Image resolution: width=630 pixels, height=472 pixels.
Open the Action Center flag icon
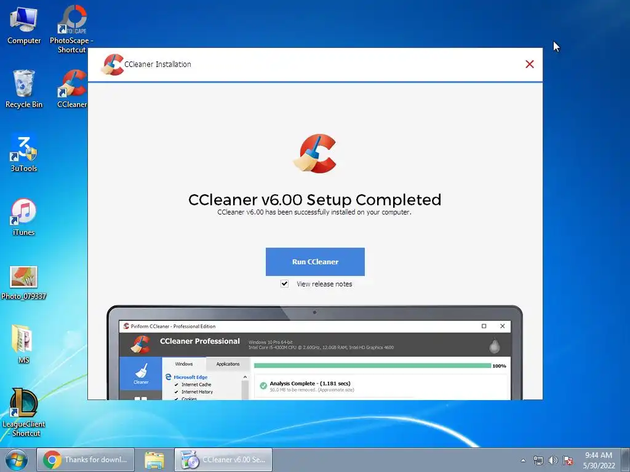point(568,460)
